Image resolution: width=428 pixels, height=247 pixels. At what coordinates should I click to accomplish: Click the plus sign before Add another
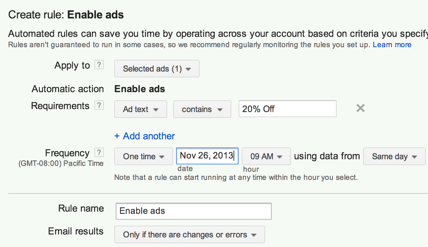click(x=117, y=136)
